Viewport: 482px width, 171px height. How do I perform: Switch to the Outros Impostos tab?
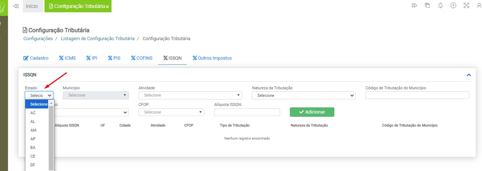pyautogui.click(x=212, y=58)
